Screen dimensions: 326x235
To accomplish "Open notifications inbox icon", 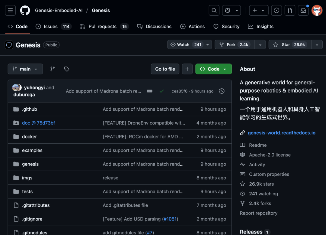I will click(303, 10).
